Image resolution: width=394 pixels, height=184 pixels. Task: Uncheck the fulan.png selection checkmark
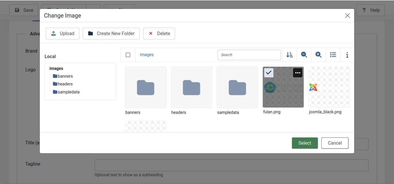[269, 73]
